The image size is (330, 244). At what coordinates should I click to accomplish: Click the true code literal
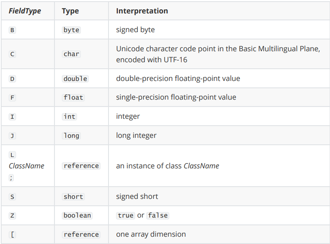[126, 216]
